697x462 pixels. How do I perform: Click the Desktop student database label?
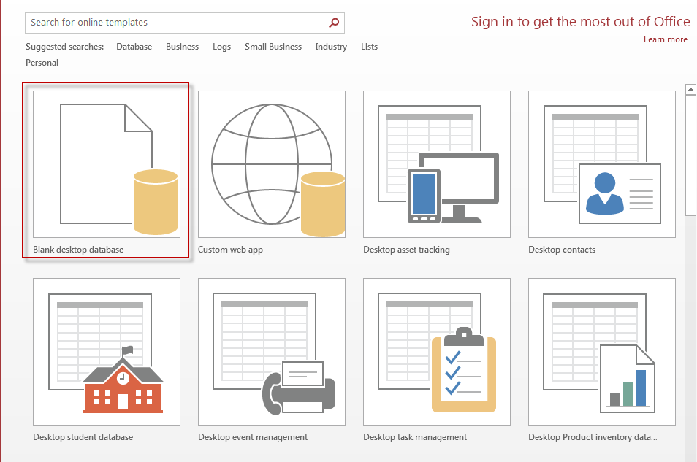pos(83,437)
